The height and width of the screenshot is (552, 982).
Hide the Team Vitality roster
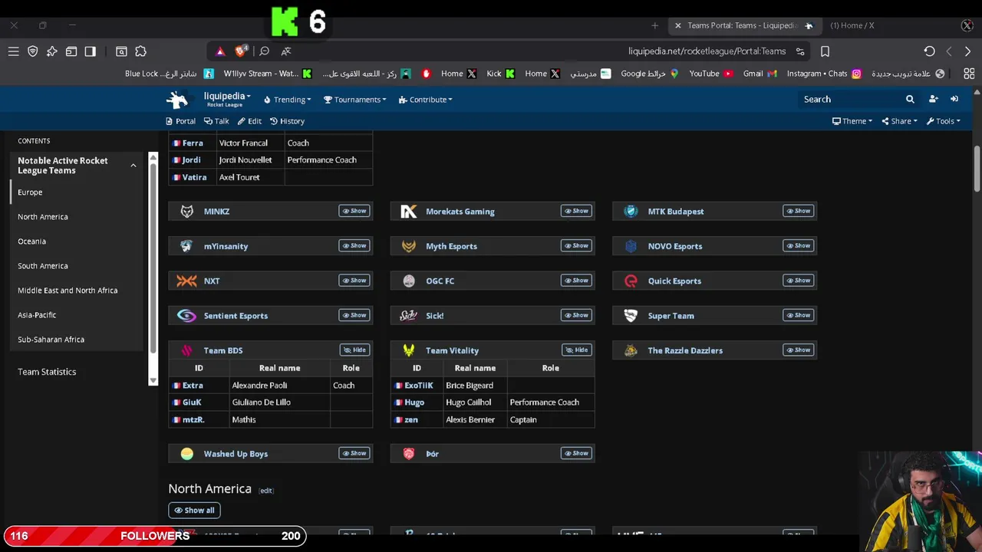pyautogui.click(x=577, y=350)
